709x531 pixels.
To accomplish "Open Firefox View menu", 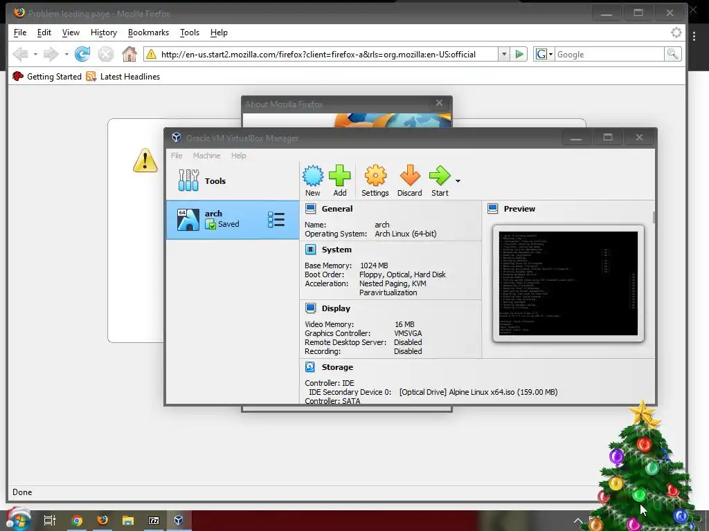I will click(x=71, y=32).
